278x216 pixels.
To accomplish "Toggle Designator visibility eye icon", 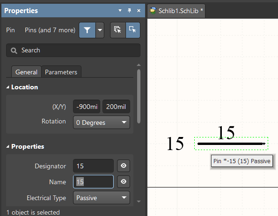I will [x=124, y=166].
